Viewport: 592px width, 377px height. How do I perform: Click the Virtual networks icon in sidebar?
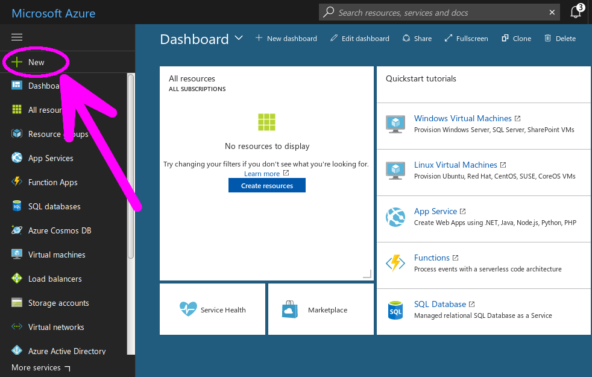pos(17,327)
